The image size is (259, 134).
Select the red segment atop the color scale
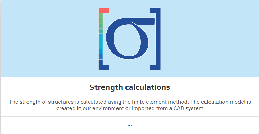(104, 10)
